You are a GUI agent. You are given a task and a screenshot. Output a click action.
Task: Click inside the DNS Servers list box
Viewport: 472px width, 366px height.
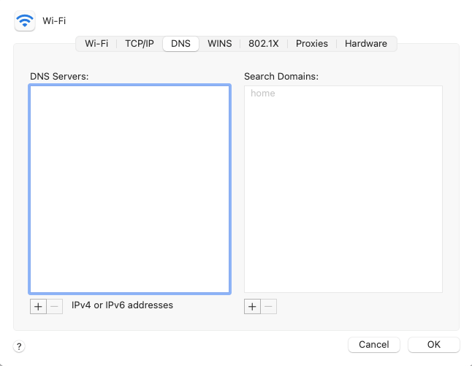pyautogui.click(x=129, y=188)
